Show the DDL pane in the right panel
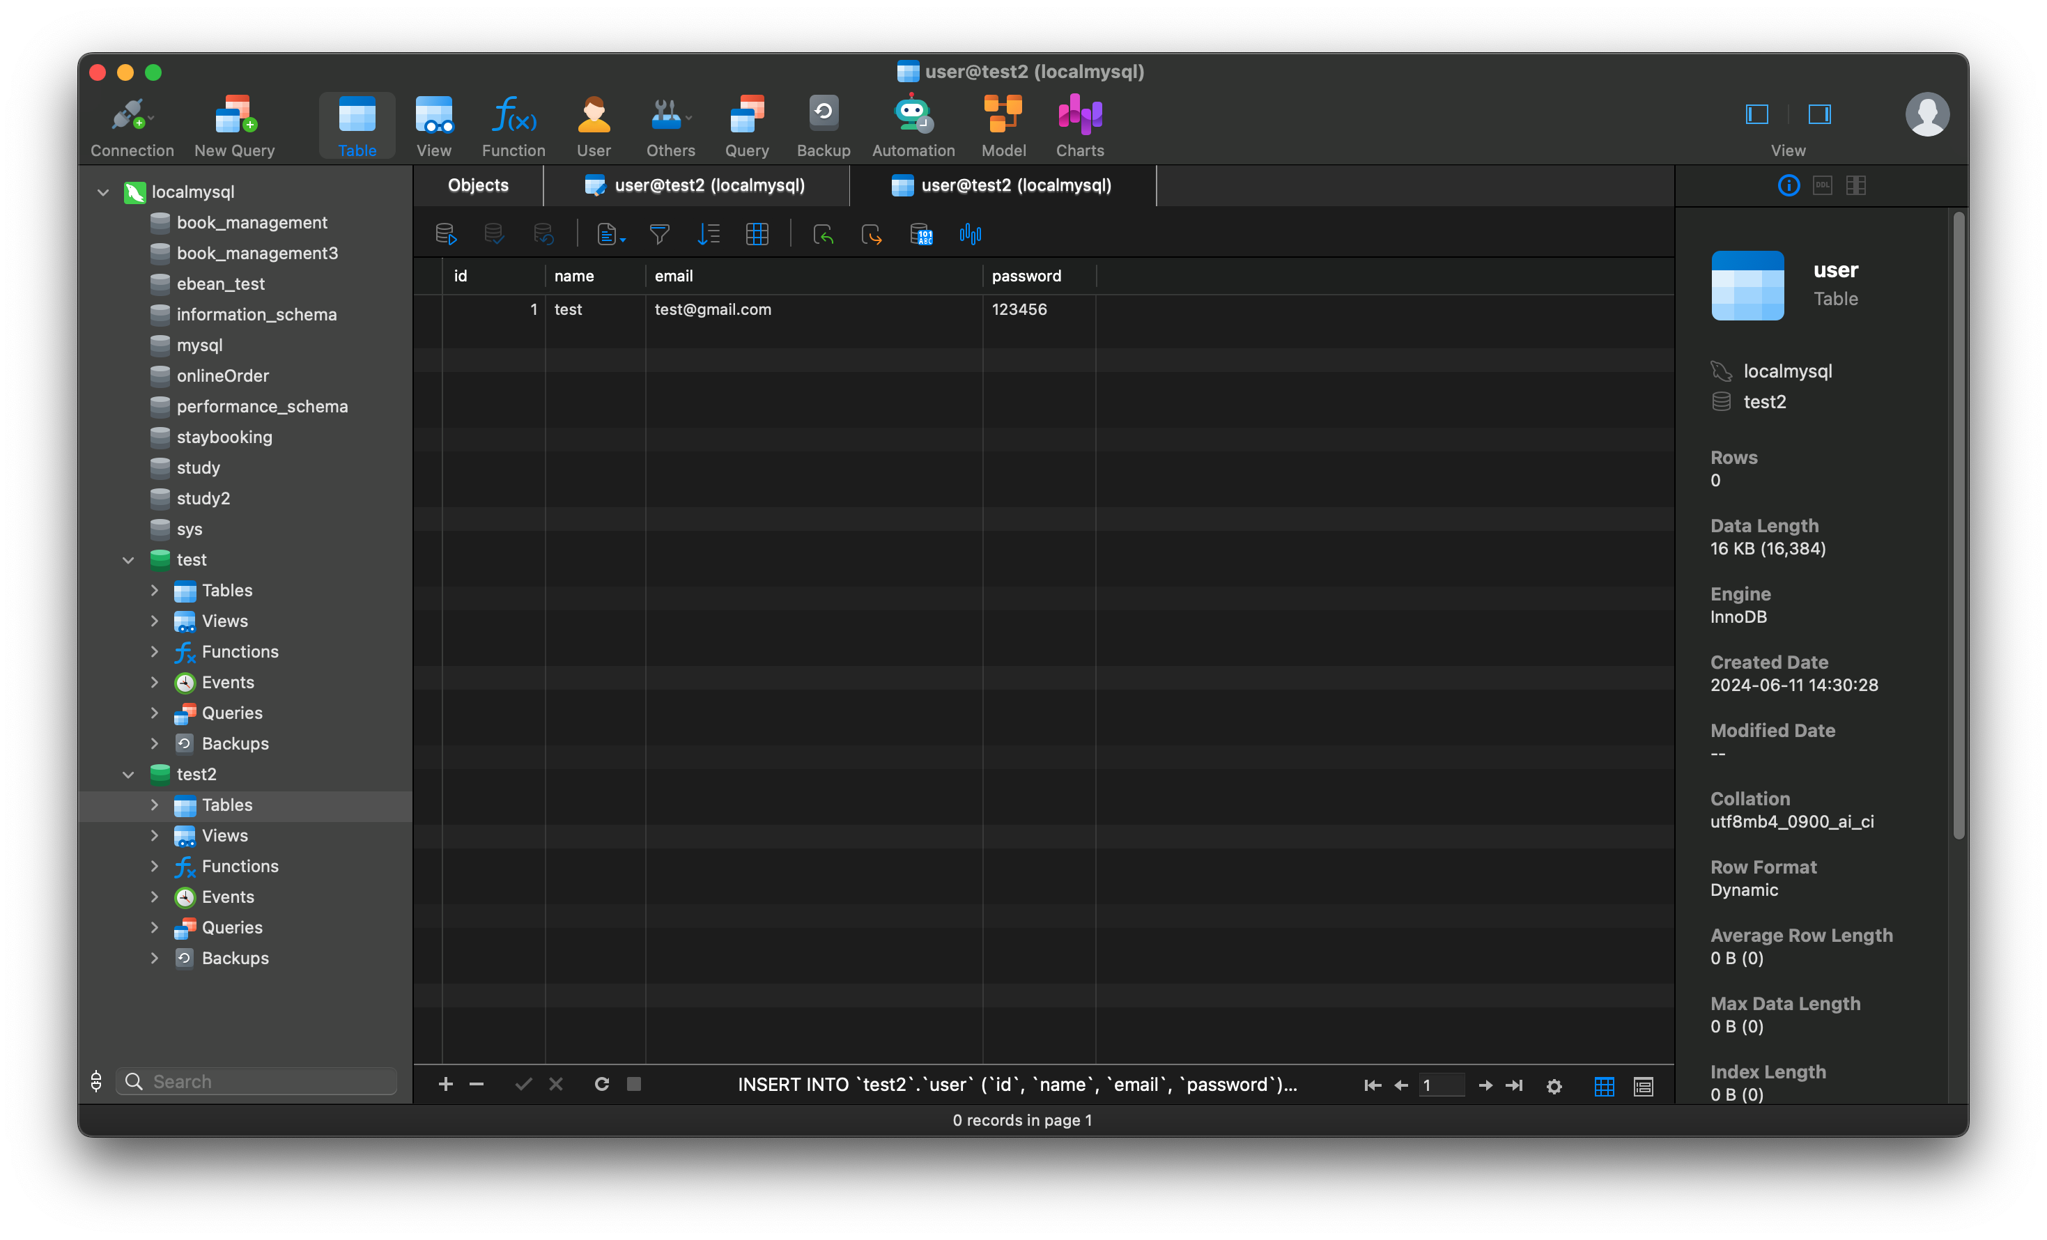The height and width of the screenshot is (1240, 2047). pos(1822,185)
